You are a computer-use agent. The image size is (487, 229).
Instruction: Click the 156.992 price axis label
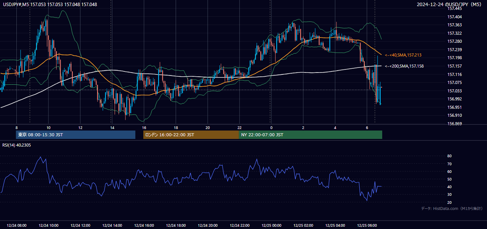pyautogui.click(x=455, y=99)
